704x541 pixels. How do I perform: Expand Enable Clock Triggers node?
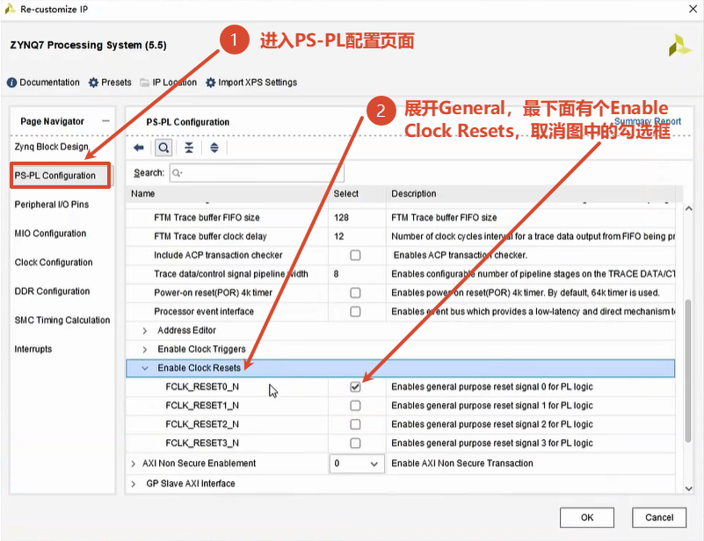click(144, 350)
